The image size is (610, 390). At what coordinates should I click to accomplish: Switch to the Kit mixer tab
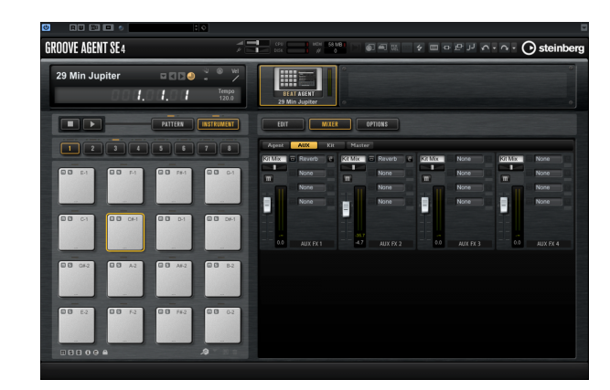point(330,145)
